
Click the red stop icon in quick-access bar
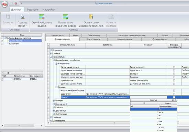coord(16,3)
